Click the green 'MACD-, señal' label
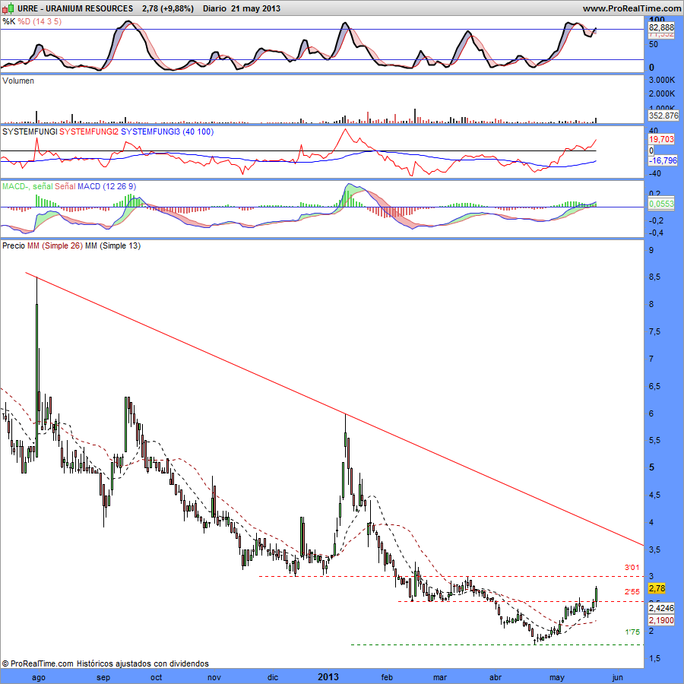The height and width of the screenshot is (684, 684). (x=27, y=186)
